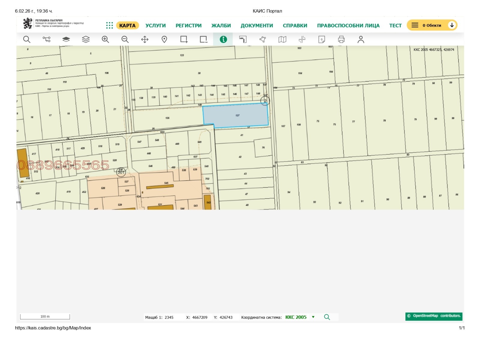Open the hamburger menu in Обекти button

pos(415,25)
